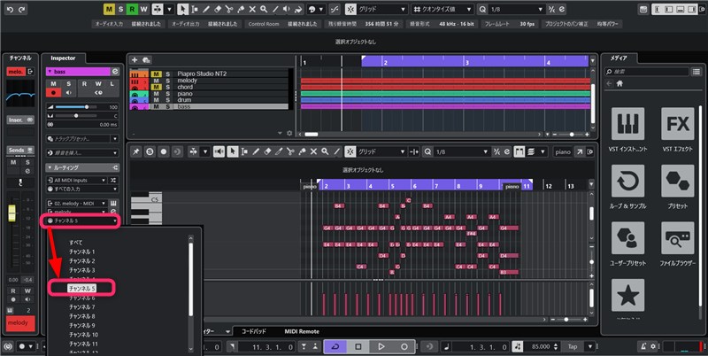Solo the piano track
The image size is (708, 356).
(168, 94)
